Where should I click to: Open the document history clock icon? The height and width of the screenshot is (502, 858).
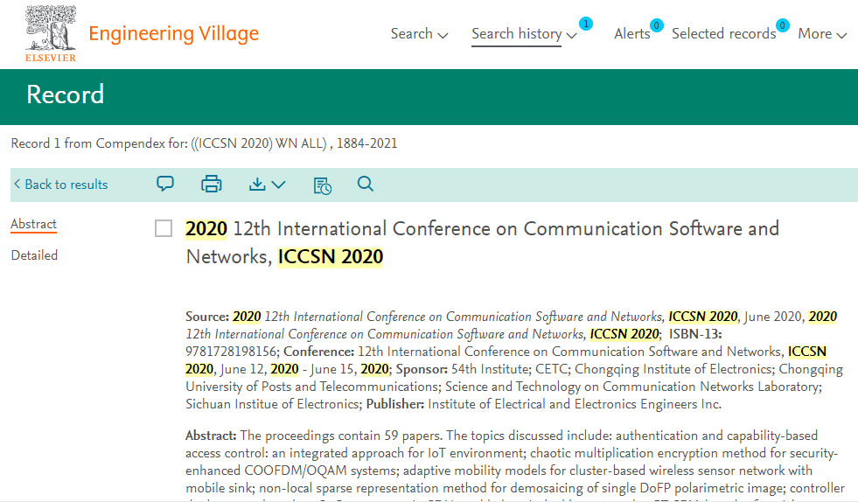323,185
